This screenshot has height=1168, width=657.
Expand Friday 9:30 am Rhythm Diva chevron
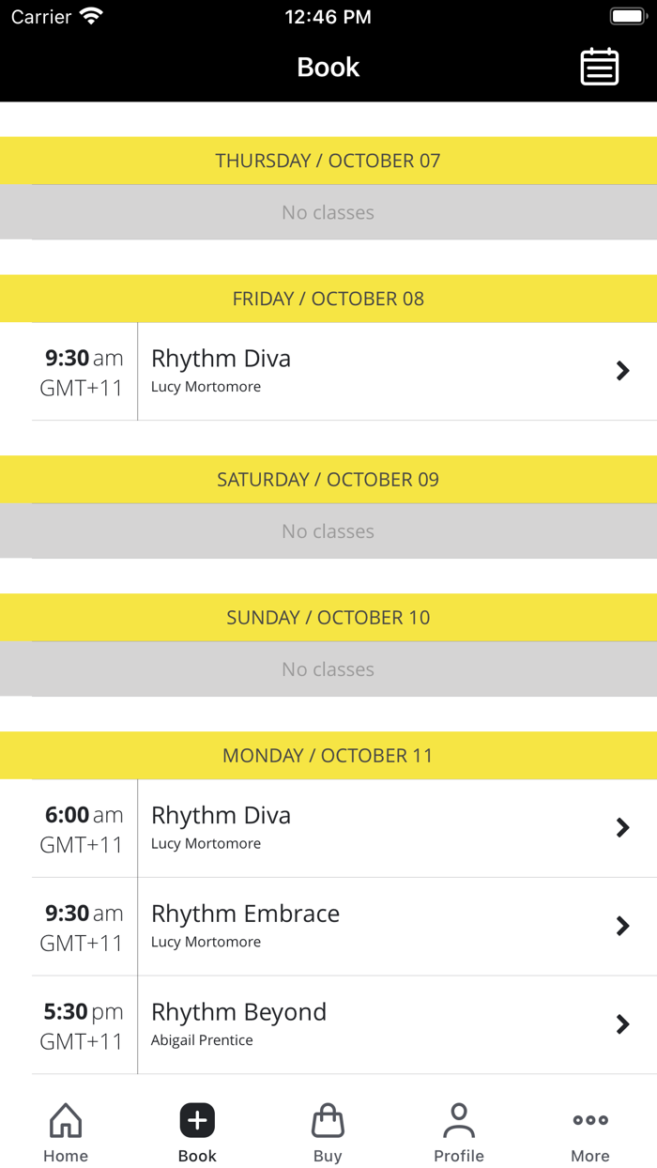[622, 371]
